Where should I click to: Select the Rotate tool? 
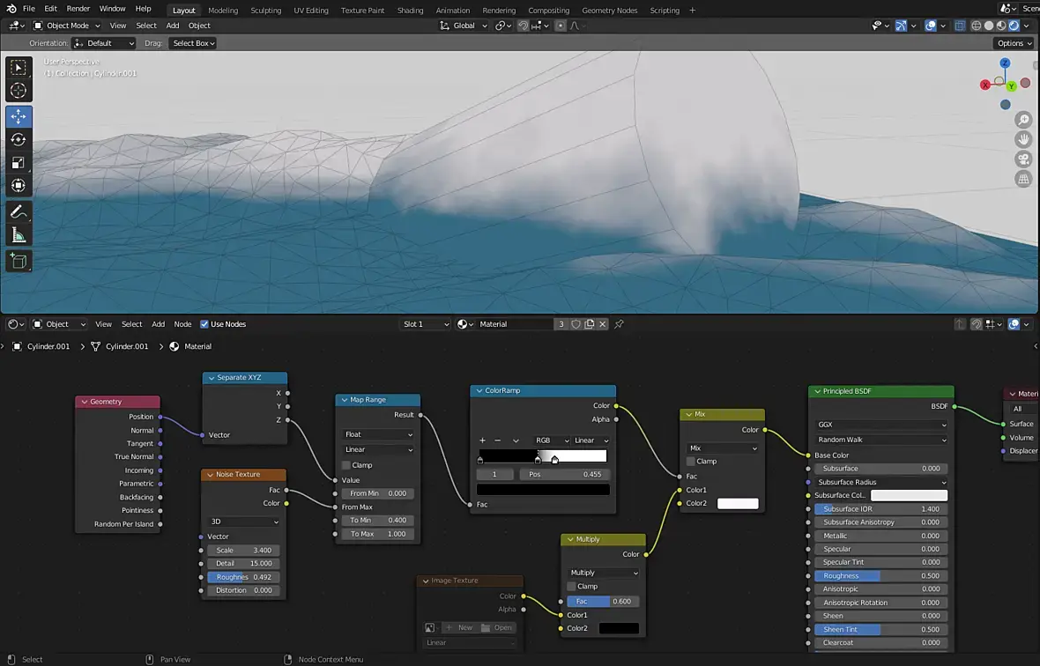pos(19,139)
